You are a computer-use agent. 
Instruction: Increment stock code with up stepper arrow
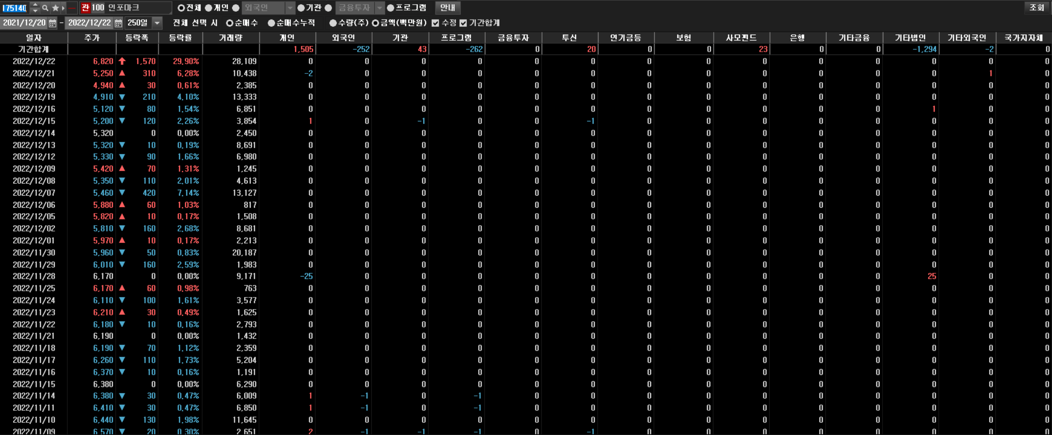pyautogui.click(x=35, y=5)
